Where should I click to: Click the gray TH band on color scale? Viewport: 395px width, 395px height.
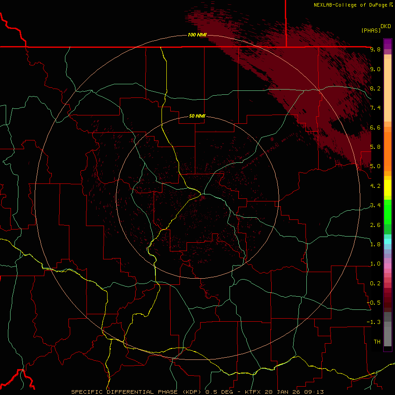(x=388, y=336)
